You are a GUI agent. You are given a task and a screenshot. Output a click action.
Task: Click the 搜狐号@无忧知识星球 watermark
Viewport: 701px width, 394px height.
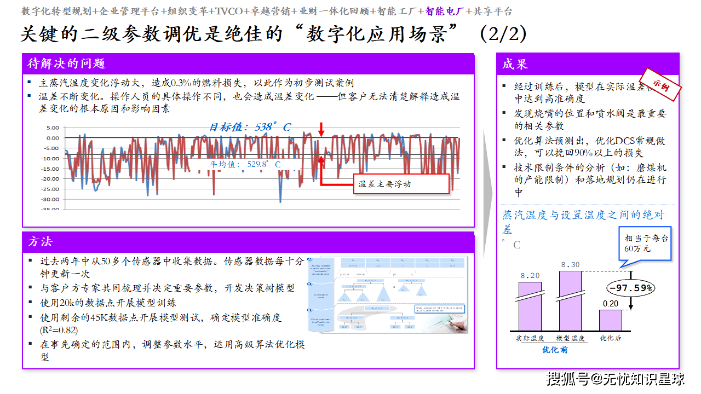coord(616,379)
